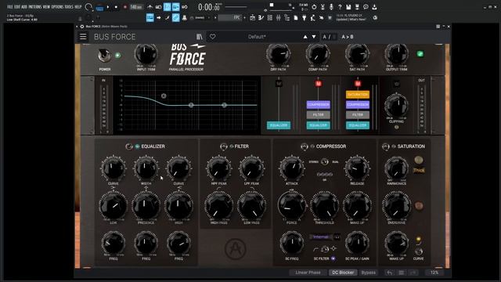This screenshot has width=501, height=282.
Task: Open the preset library browser icon
Action: tap(200, 37)
